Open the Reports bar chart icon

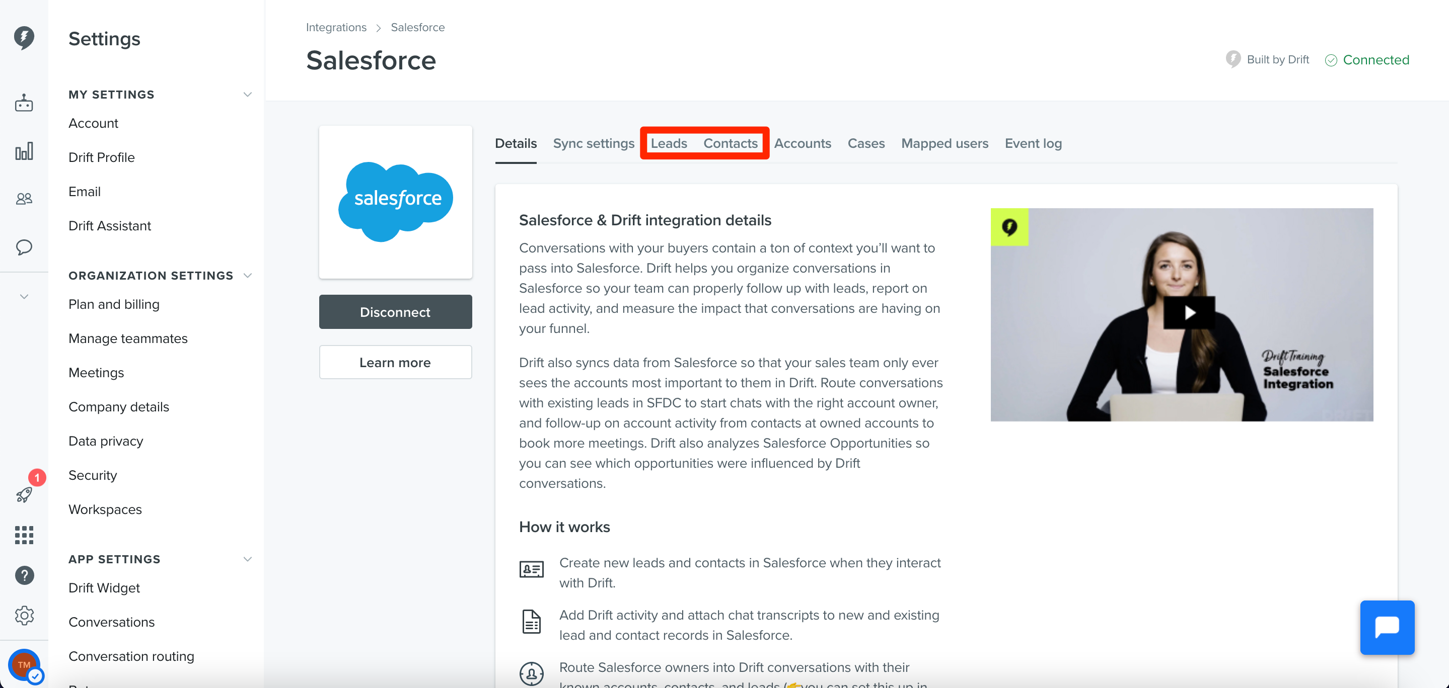tap(24, 151)
